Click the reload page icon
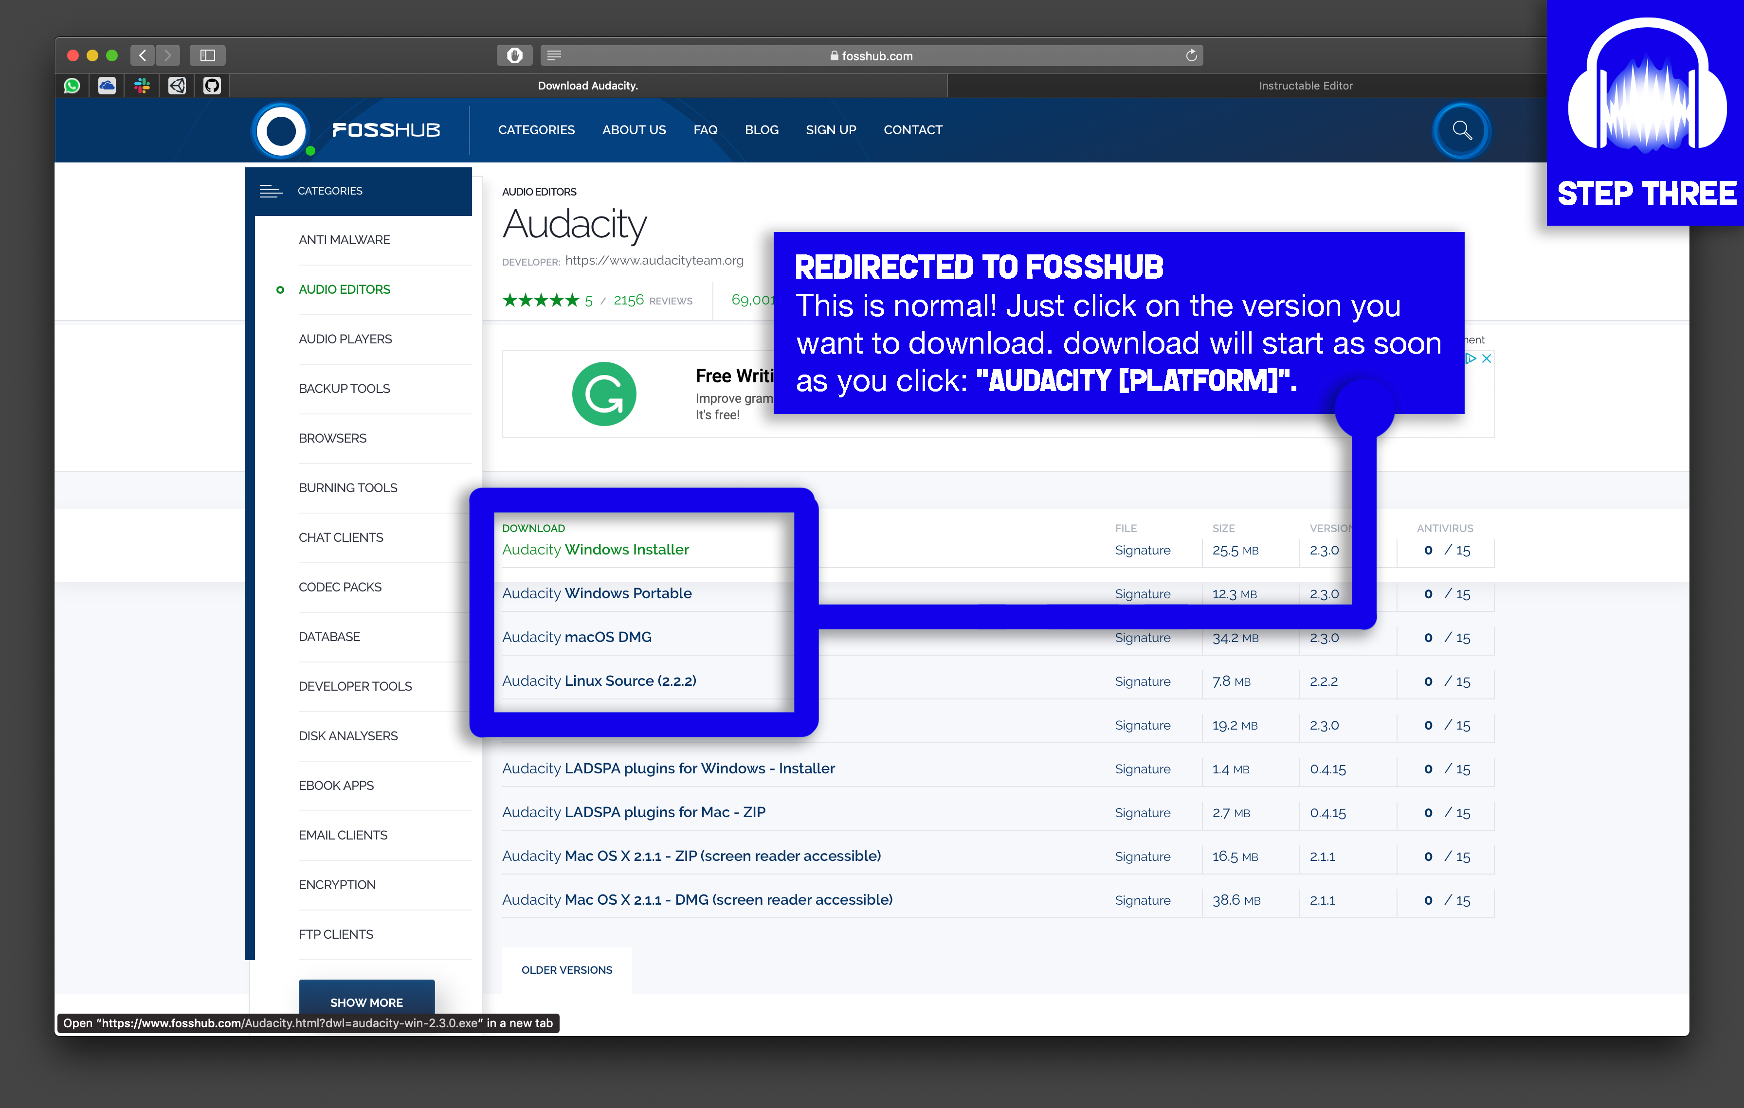1744x1108 pixels. [x=1191, y=55]
